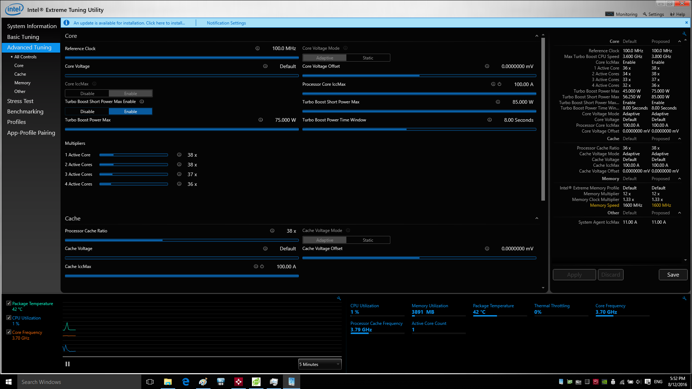Click the update available install link
The width and height of the screenshot is (692, 389).
129,23
